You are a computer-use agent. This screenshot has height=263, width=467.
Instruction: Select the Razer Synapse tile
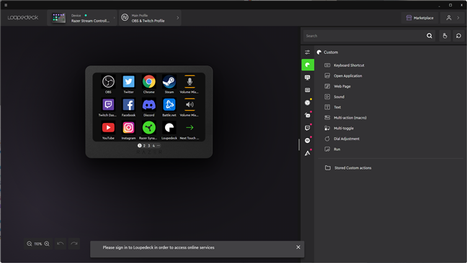149,130
